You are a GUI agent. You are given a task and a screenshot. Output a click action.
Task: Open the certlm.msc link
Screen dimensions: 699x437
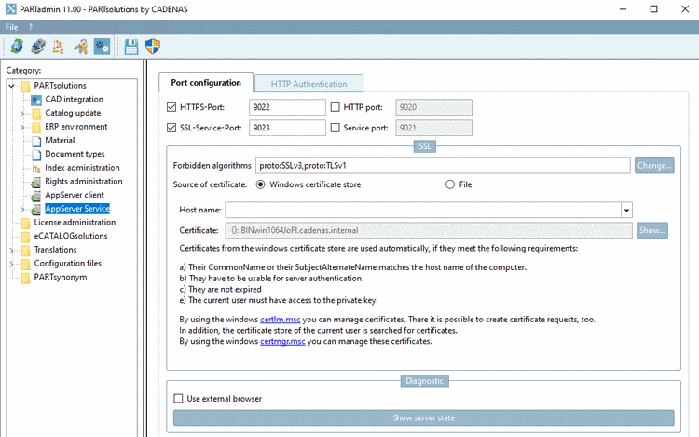280,320
